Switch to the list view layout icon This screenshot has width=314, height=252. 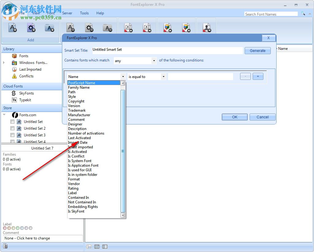(105, 246)
